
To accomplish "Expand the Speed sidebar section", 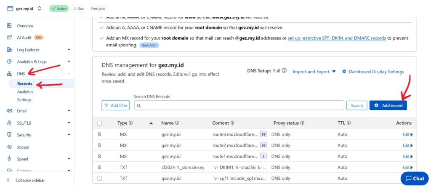I will tap(69, 159).
